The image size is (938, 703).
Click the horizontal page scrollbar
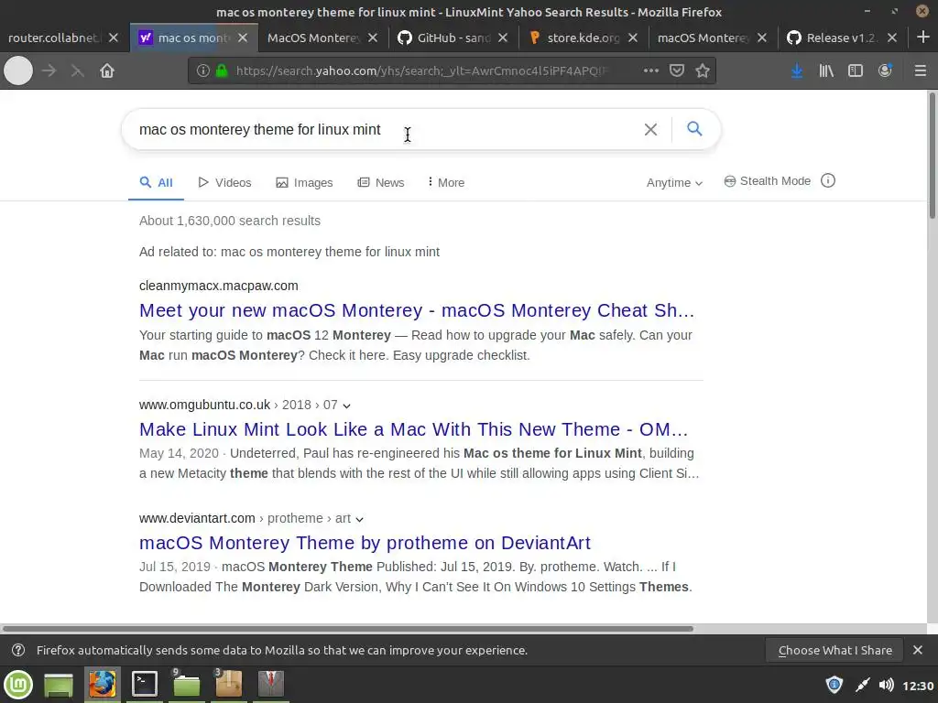pos(347,628)
